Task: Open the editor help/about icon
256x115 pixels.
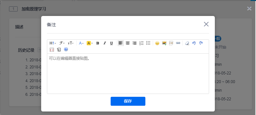Action: tap(66, 50)
